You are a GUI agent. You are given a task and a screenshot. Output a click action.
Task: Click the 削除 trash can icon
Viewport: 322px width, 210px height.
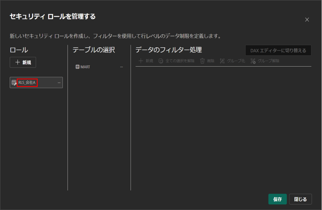pyautogui.click(x=203, y=61)
